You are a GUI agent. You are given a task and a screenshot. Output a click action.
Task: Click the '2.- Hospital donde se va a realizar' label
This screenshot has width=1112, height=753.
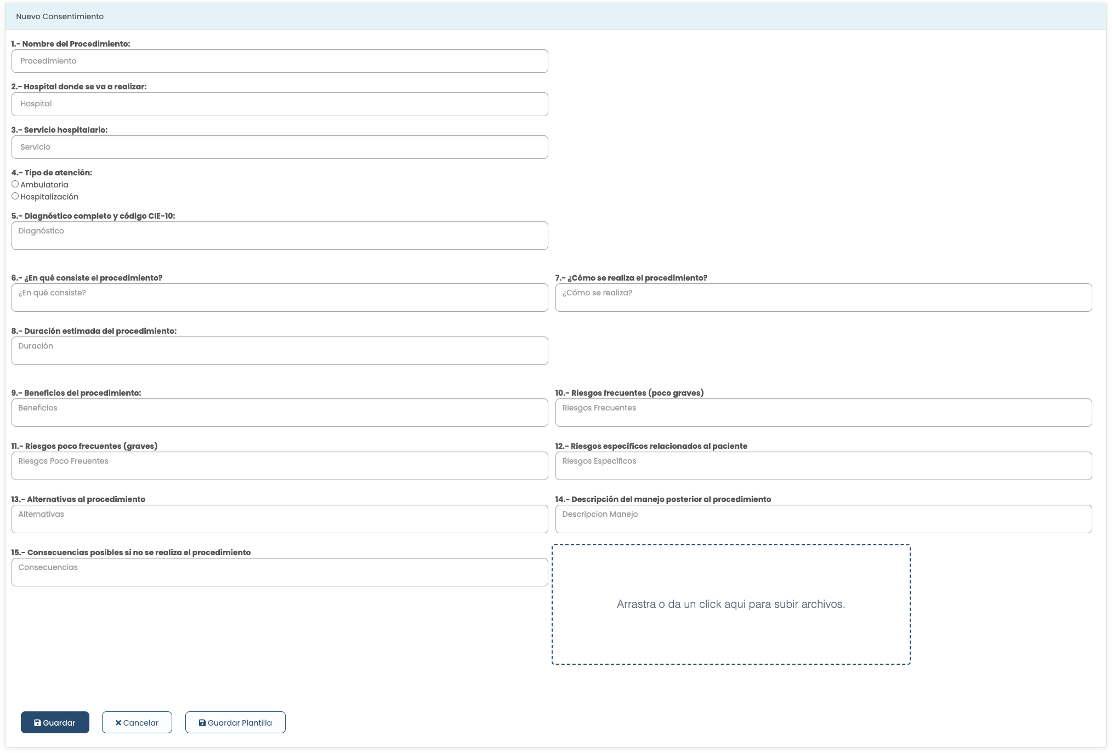pyautogui.click(x=79, y=87)
